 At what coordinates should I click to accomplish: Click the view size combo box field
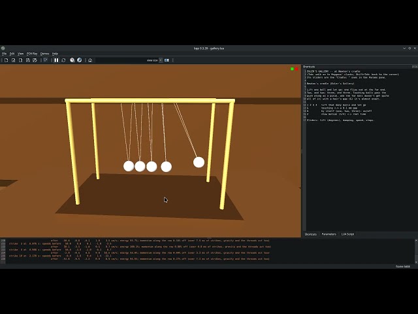129,60
